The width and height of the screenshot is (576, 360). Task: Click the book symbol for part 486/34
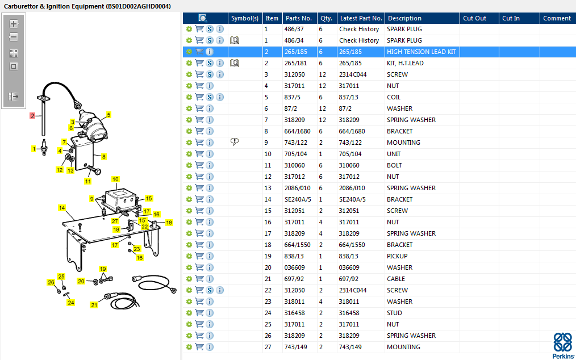tap(235, 40)
